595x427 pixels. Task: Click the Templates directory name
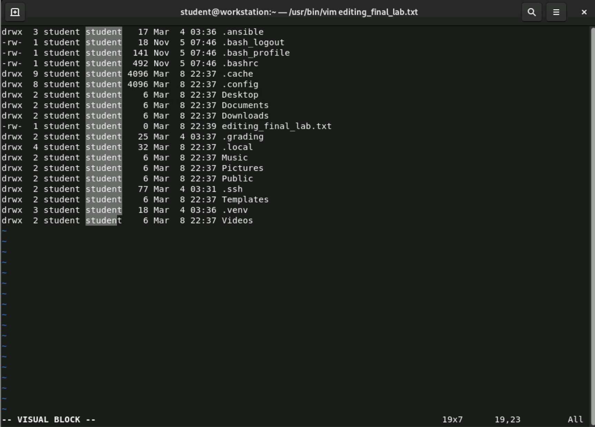point(245,200)
